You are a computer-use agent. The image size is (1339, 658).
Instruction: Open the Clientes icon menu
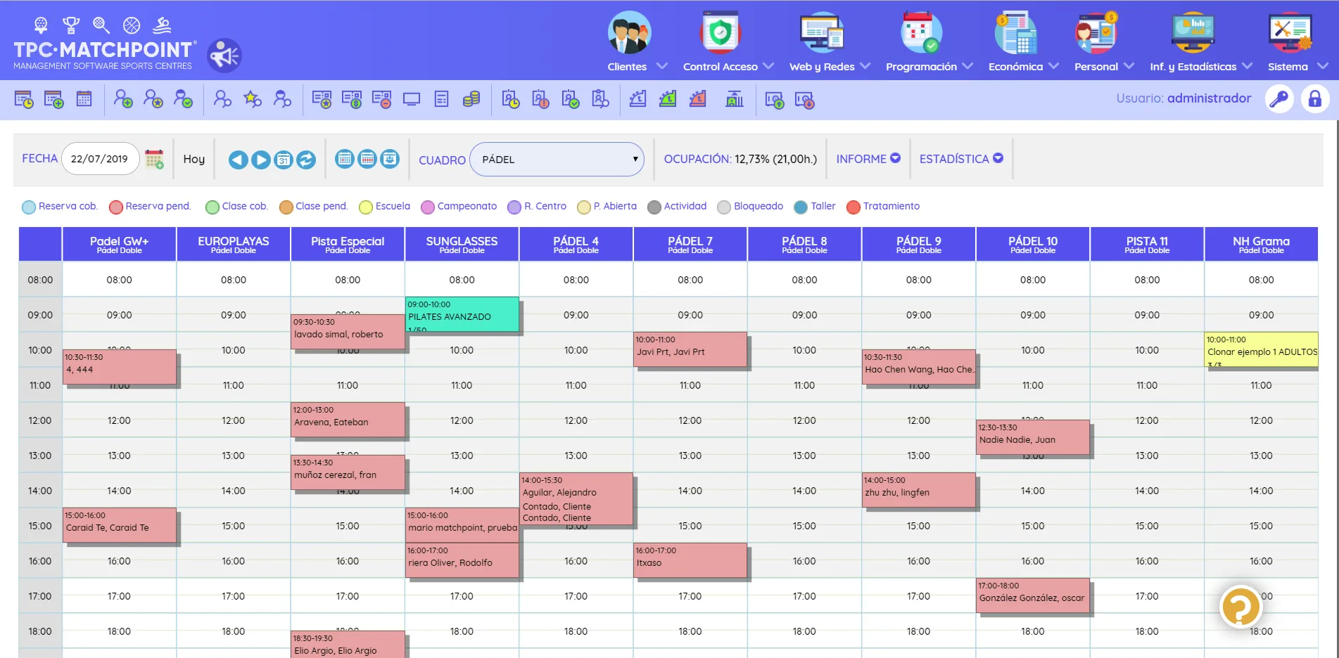[x=629, y=33]
